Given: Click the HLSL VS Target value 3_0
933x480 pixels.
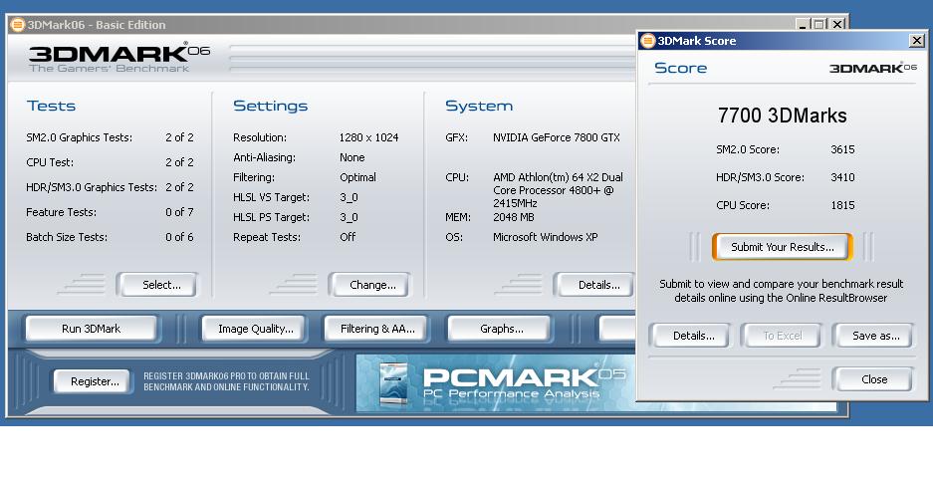Looking at the screenshot, I should click(x=349, y=197).
